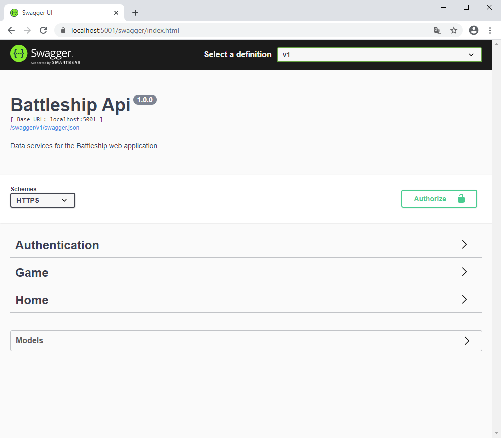Click the Home heading
The width and height of the screenshot is (501, 438).
(32, 300)
